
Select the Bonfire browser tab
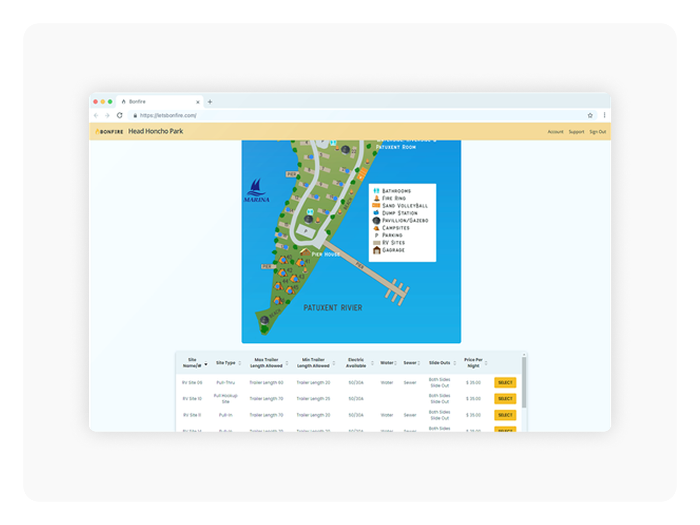(x=159, y=101)
